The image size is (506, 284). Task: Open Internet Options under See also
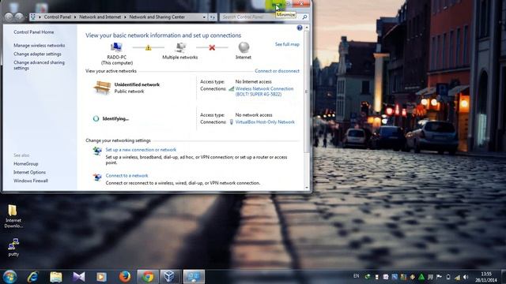29,172
